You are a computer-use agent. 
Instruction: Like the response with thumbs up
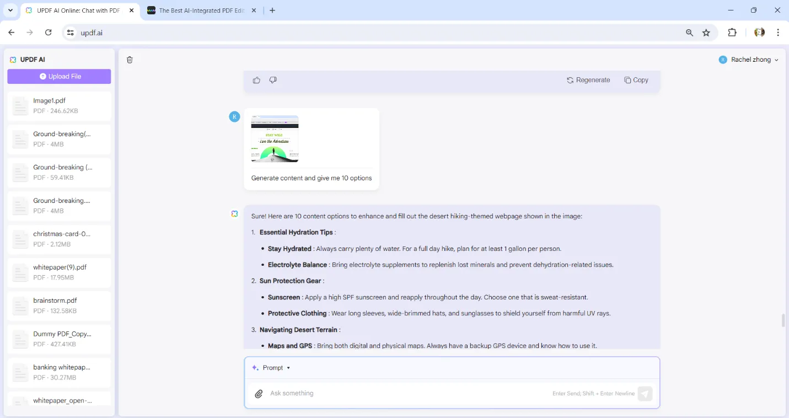coord(256,80)
